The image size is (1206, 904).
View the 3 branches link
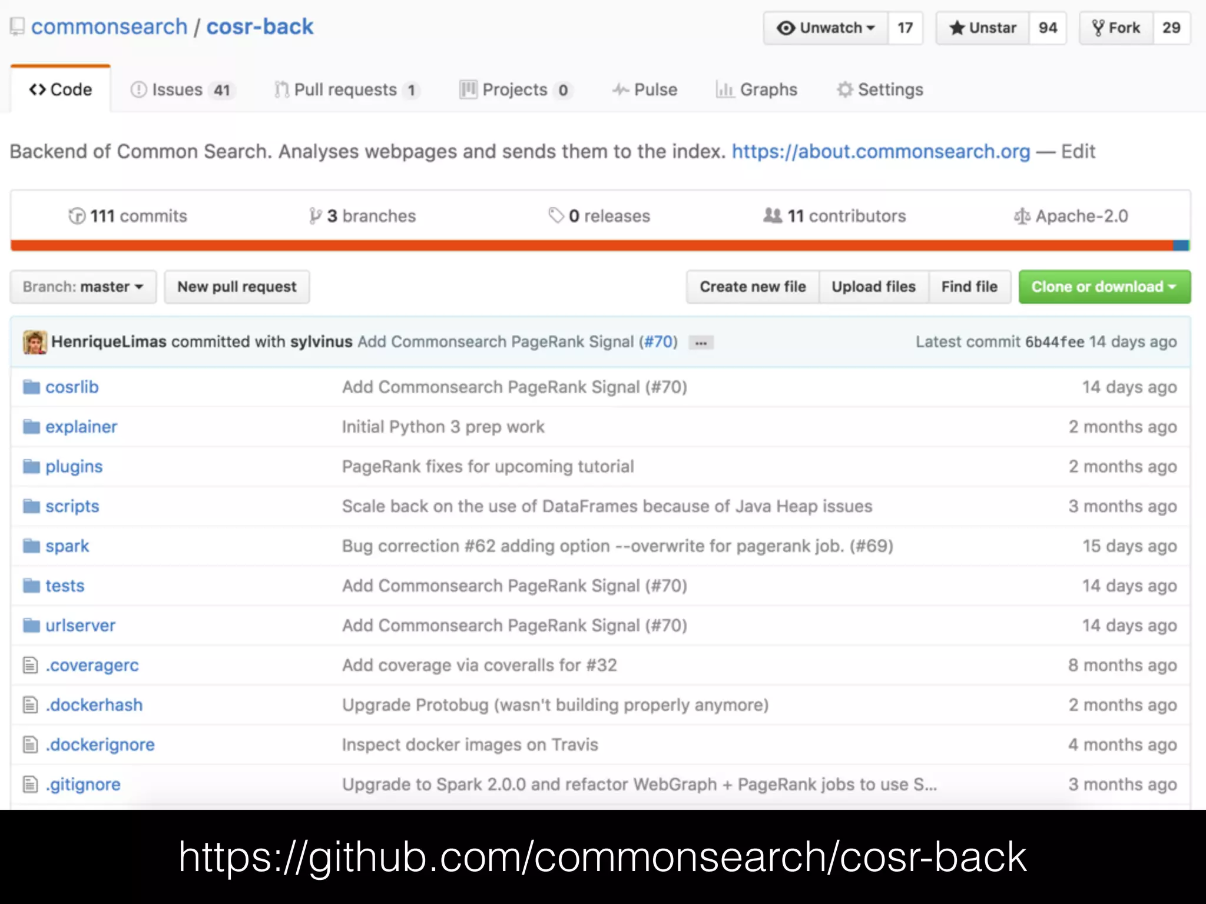[363, 216]
